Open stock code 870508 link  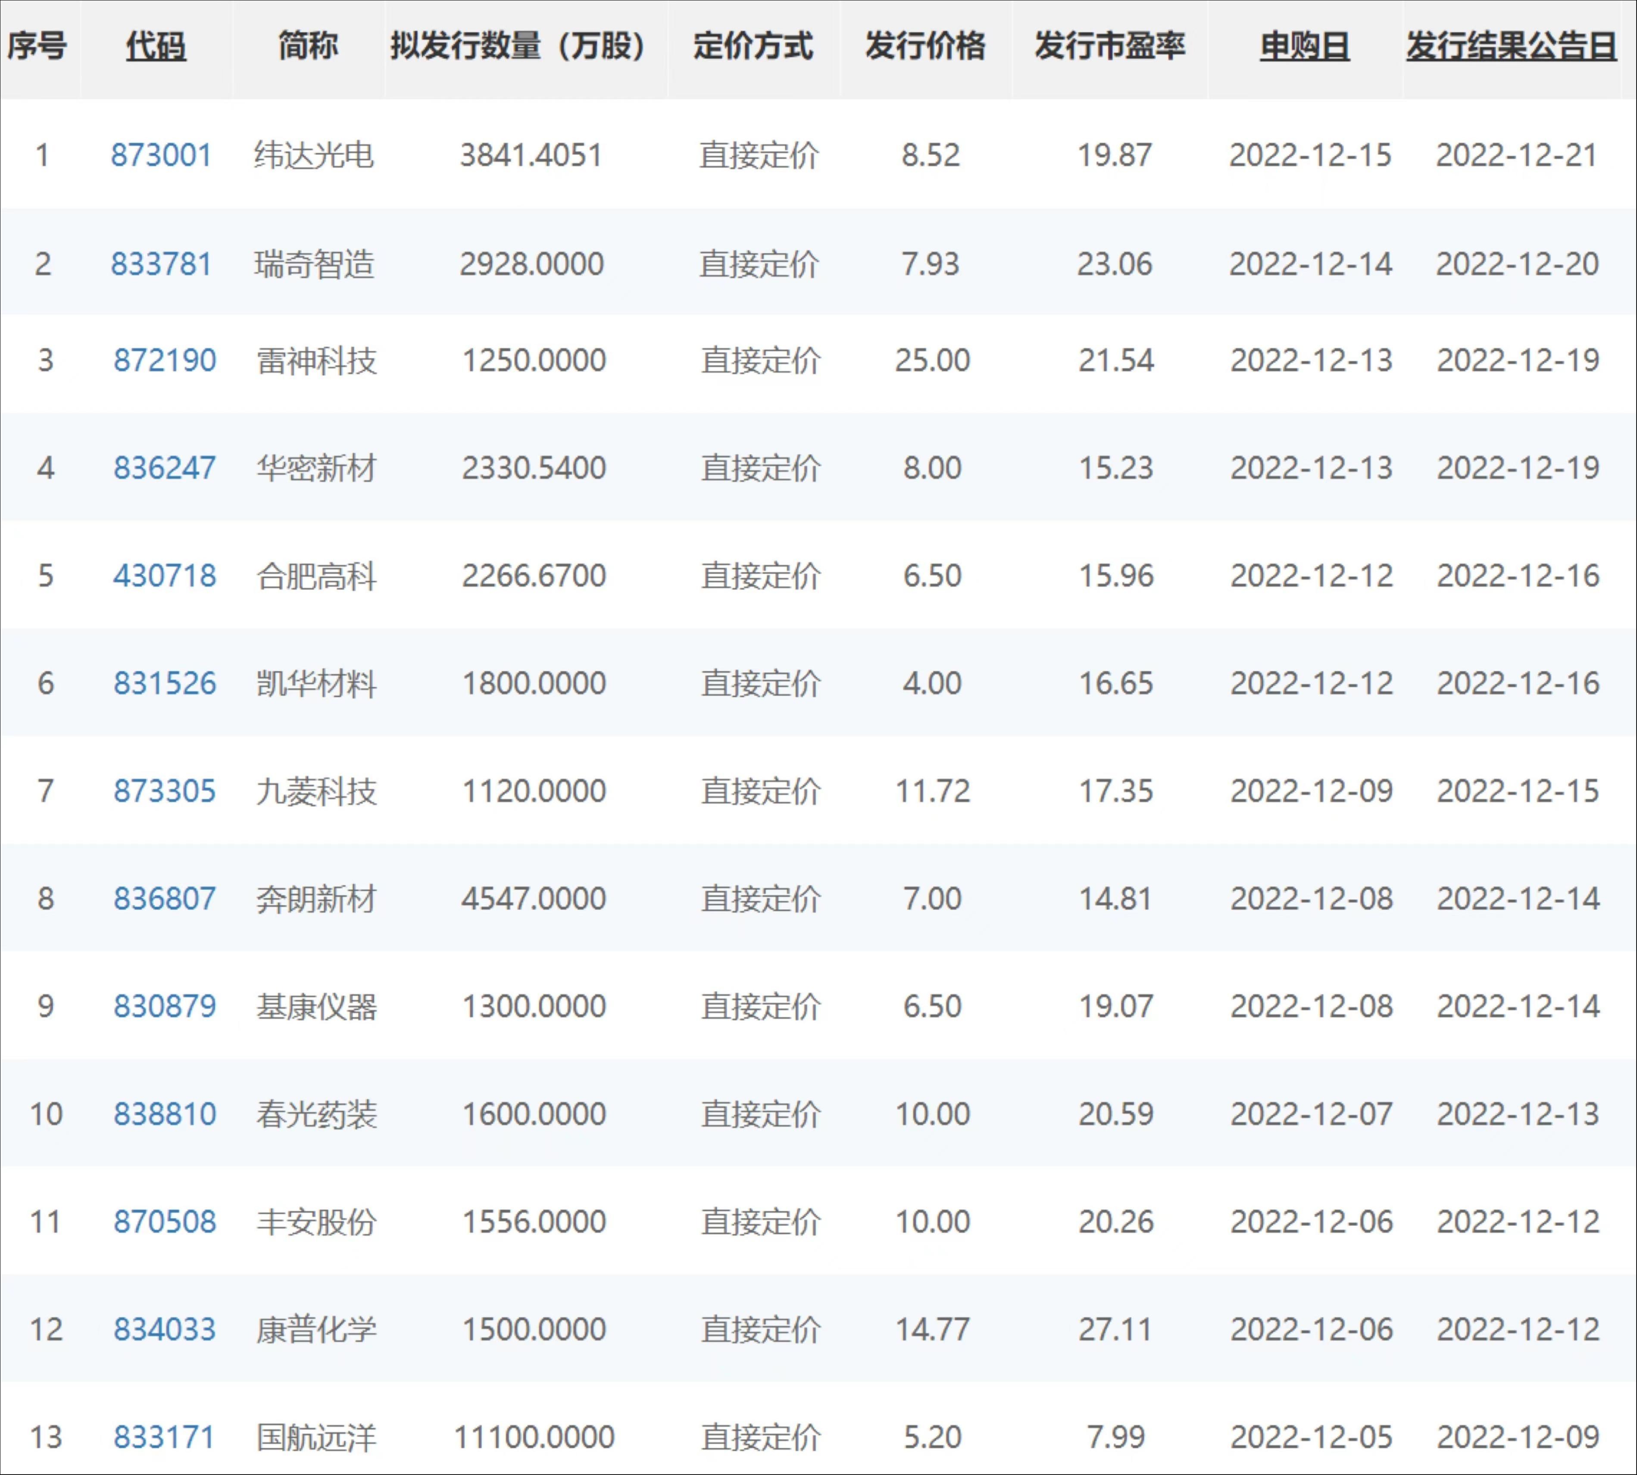[164, 1221]
